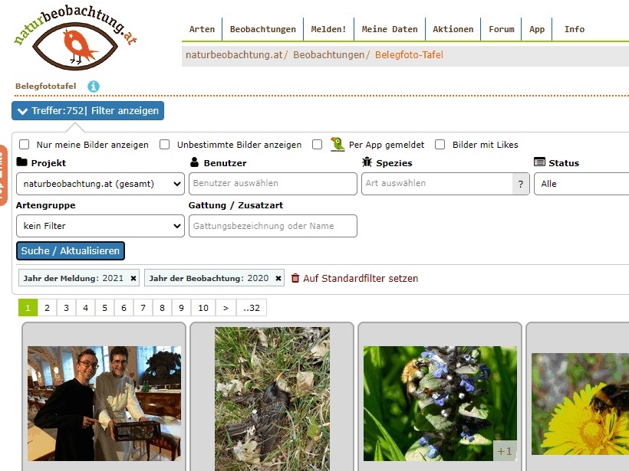Open Meine Daten menu

(390, 29)
